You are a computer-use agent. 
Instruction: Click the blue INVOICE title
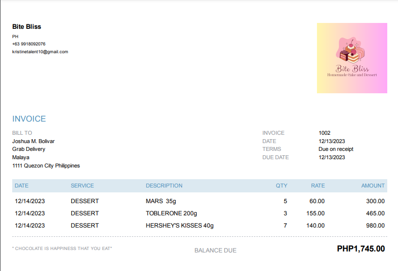coord(29,119)
